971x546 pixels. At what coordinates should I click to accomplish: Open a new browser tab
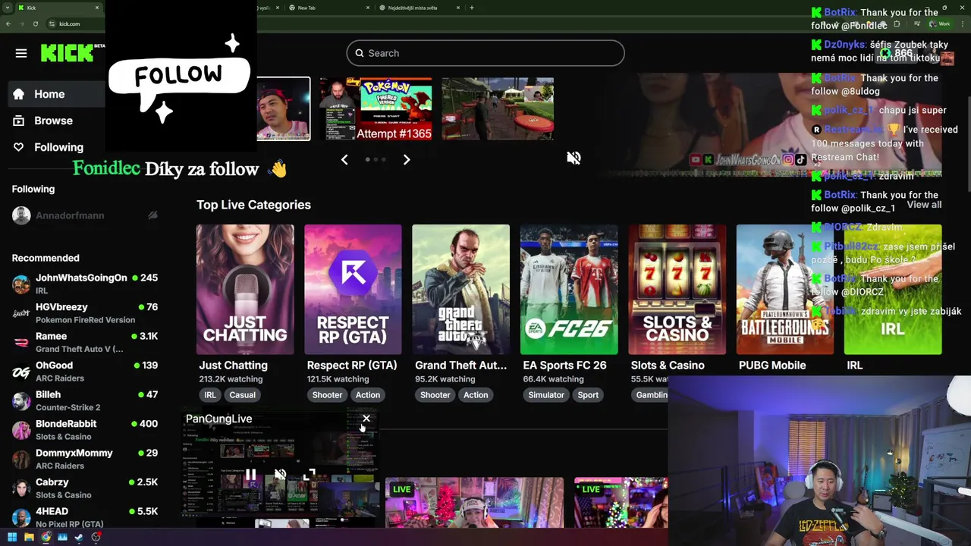click(x=472, y=8)
